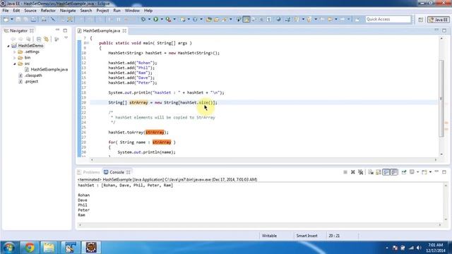Viewport: 452px width, 254px height.
Task: Maximize the Console view panel
Action: pos(444,172)
